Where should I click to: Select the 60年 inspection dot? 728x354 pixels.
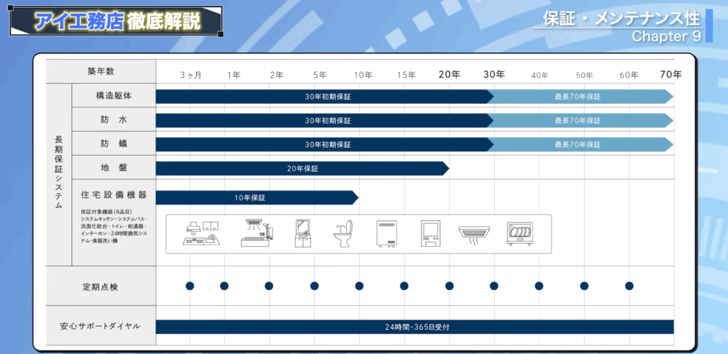629,286
